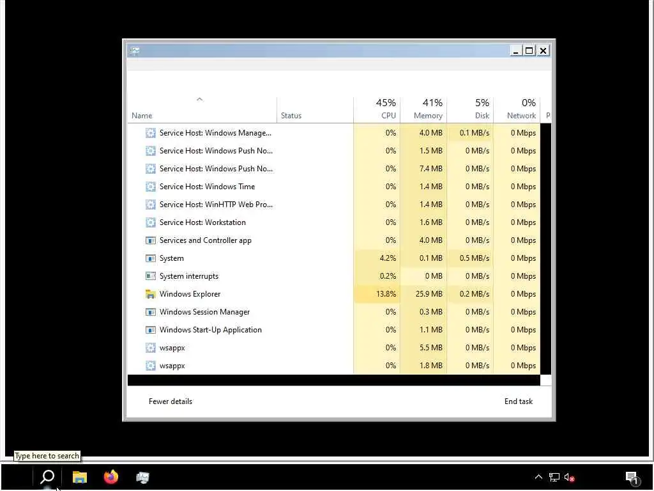Image resolution: width=654 pixels, height=491 pixels.
Task: Click the 7.4 MB memory value
Action: pyautogui.click(x=431, y=169)
